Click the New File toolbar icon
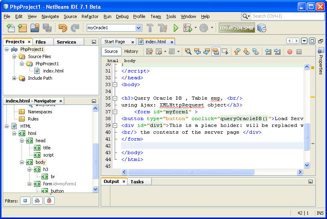The width and height of the screenshot is (327, 219). click(11, 28)
